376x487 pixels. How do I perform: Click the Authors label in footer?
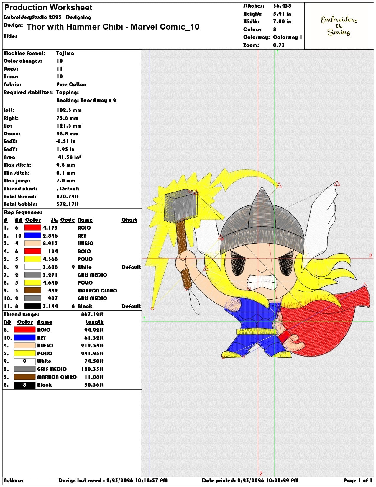click(x=13, y=481)
